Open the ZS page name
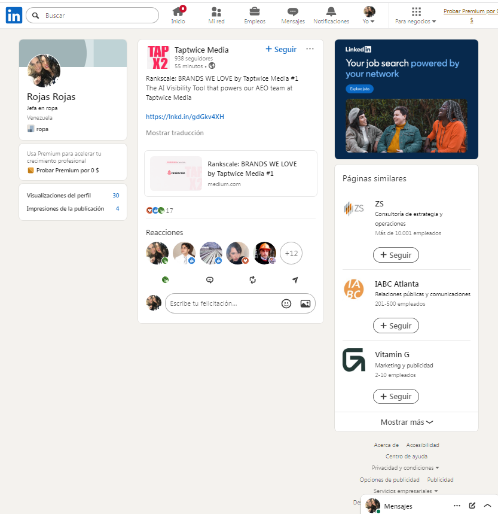498x514 pixels. click(379, 203)
